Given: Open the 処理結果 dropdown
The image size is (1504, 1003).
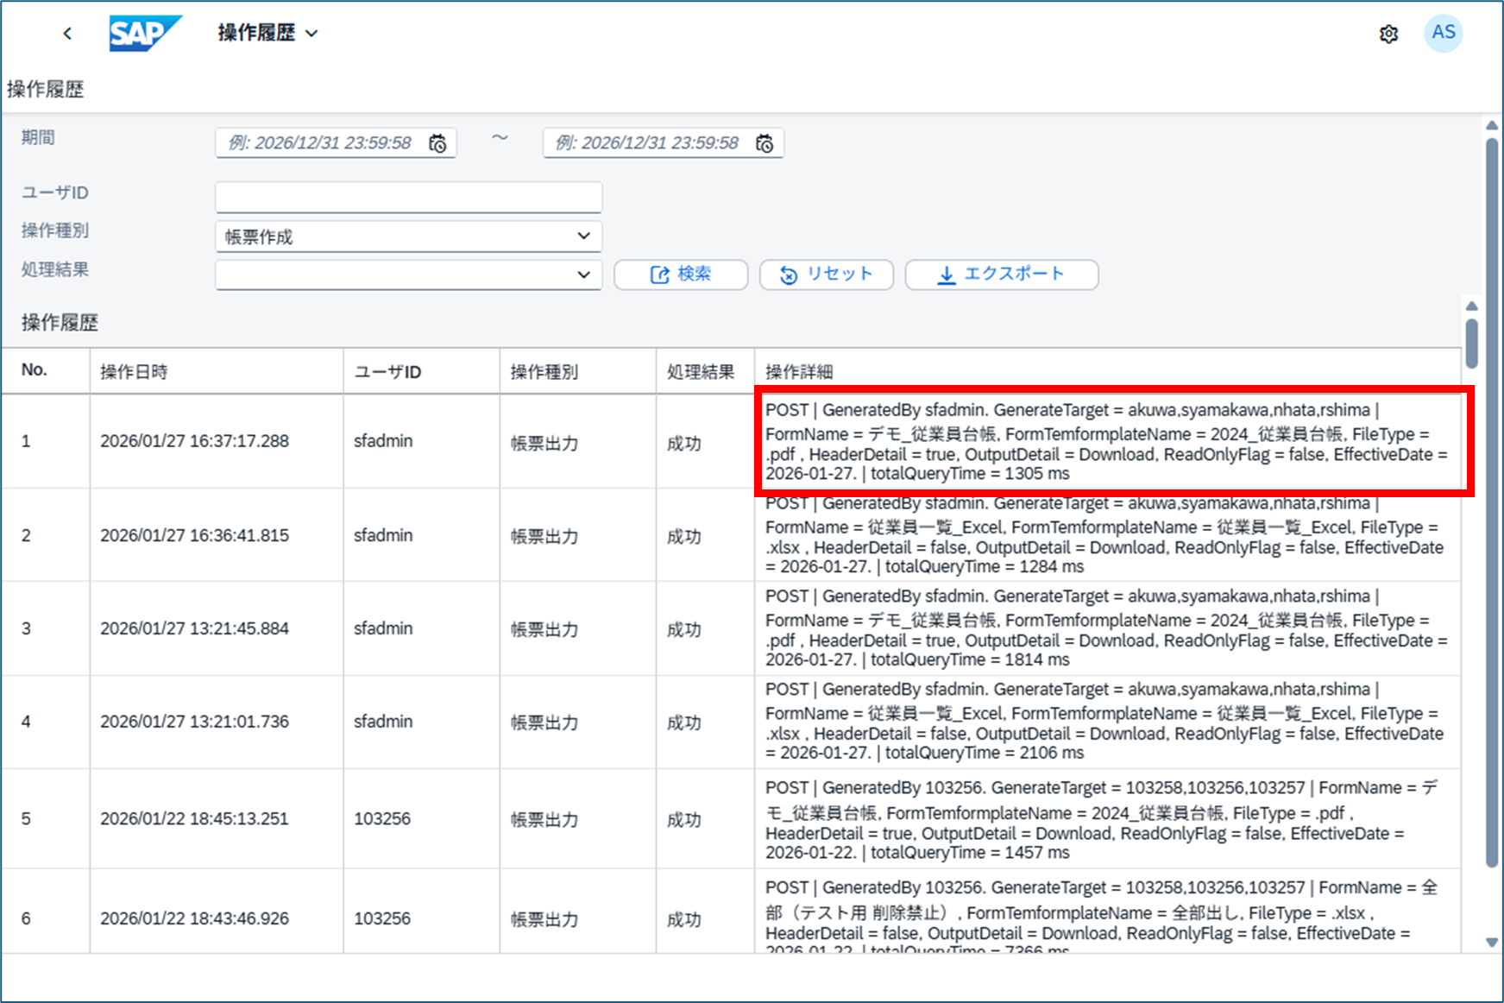Looking at the screenshot, I should pos(408,275).
